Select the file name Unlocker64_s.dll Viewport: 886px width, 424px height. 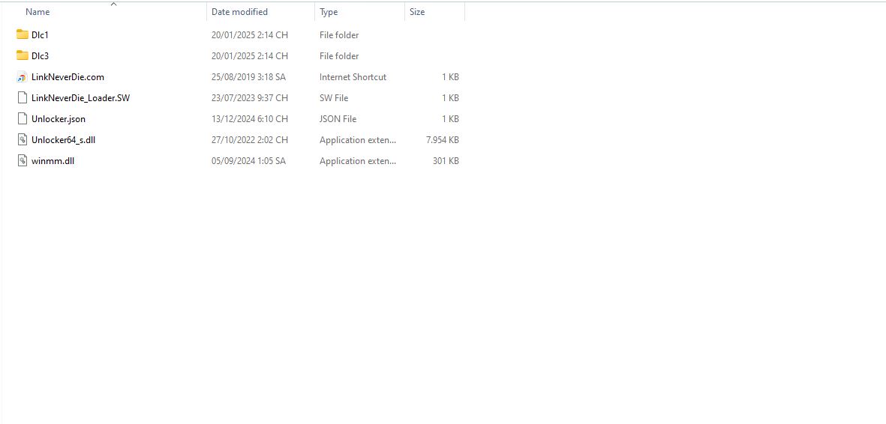pos(63,140)
